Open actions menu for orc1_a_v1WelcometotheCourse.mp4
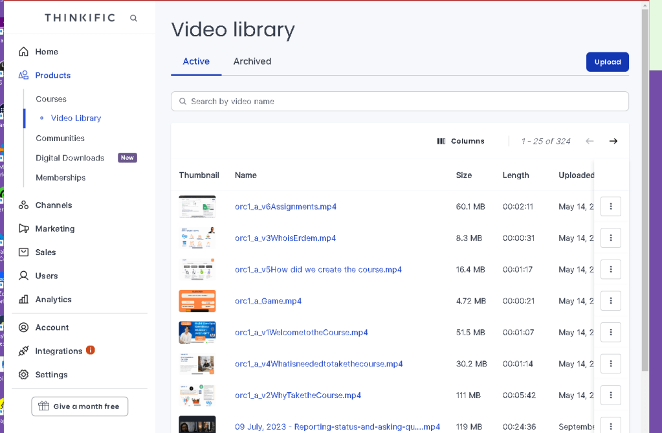This screenshot has height=433, width=662. pyautogui.click(x=610, y=333)
